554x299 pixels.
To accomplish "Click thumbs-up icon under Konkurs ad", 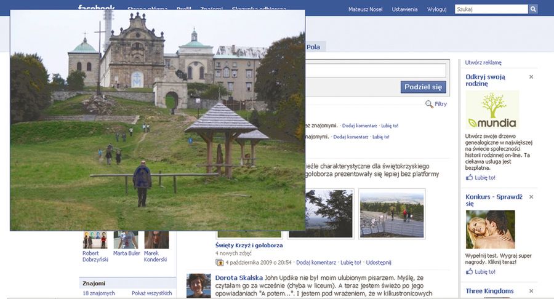I will tap(469, 271).
